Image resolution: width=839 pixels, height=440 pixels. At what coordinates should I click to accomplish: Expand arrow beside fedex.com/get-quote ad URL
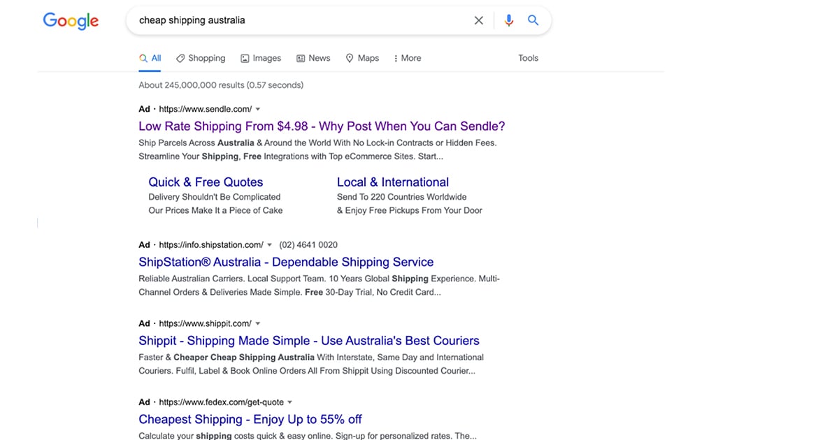click(x=290, y=402)
